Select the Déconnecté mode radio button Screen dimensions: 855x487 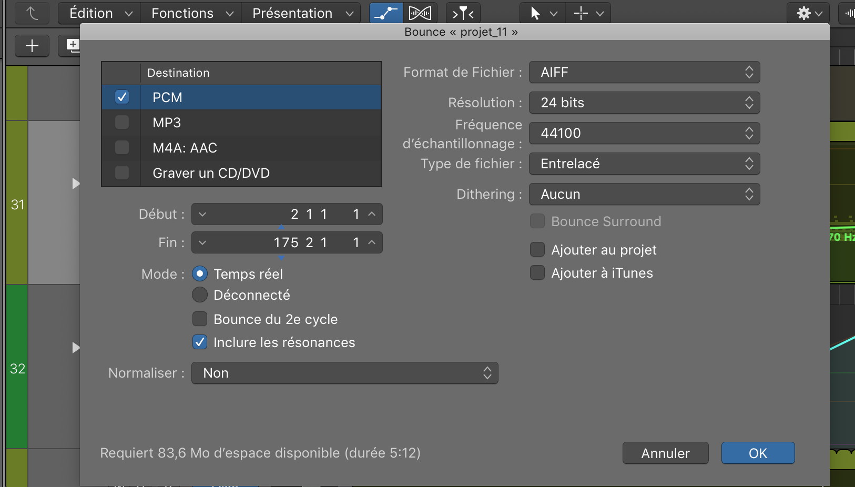[200, 295]
